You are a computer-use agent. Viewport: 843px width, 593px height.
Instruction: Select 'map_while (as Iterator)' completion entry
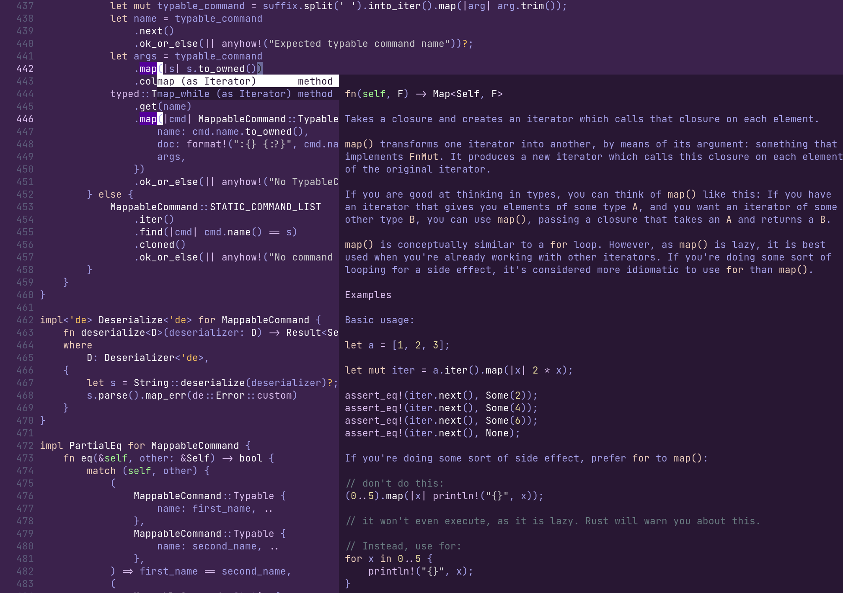click(248, 94)
